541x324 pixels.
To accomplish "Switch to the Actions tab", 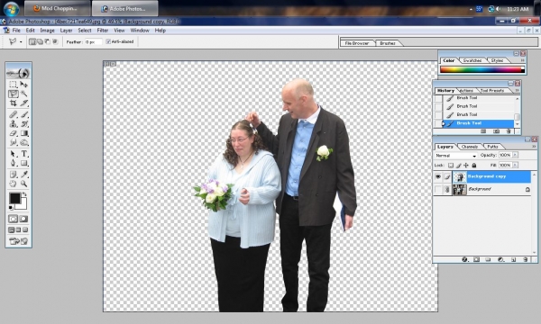I will [x=466, y=91].
